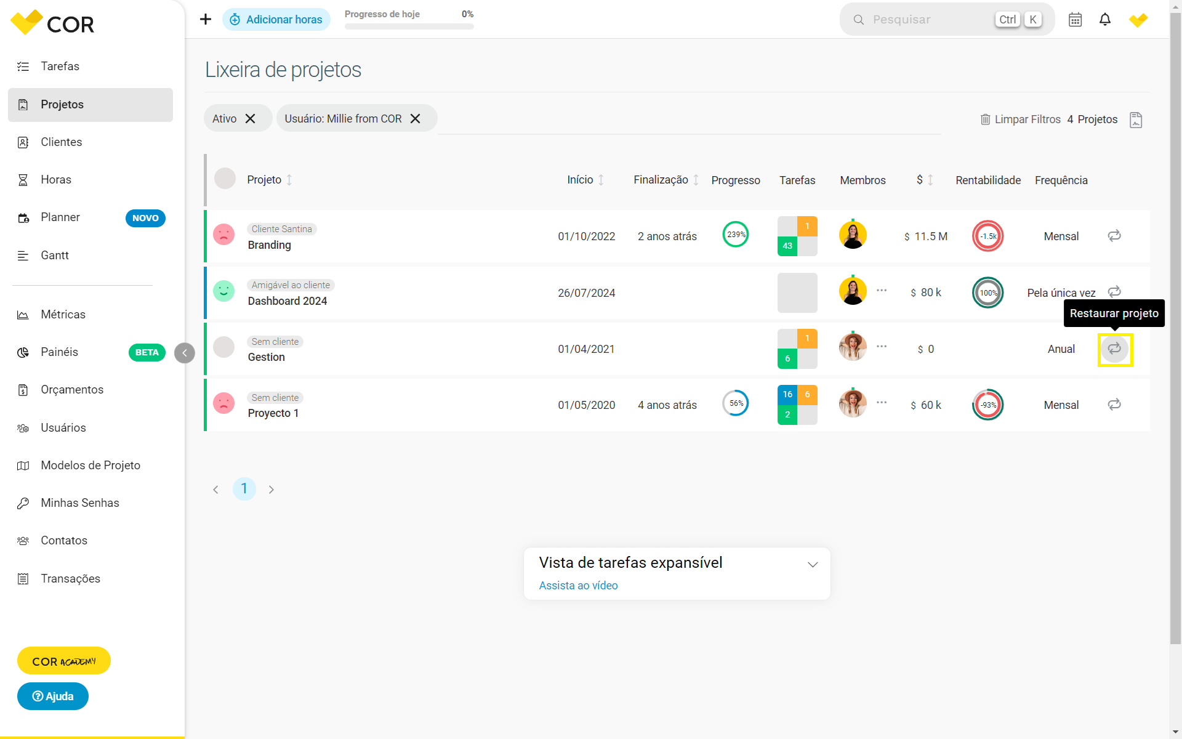Expand the Vista de tarefas expansível card
This screenshot has height=739, width=1182.
tap(813, 564)
